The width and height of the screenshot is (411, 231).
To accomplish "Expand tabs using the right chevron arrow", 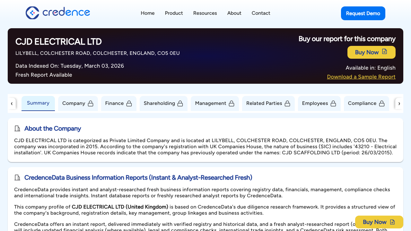I will tap(399, 103).
